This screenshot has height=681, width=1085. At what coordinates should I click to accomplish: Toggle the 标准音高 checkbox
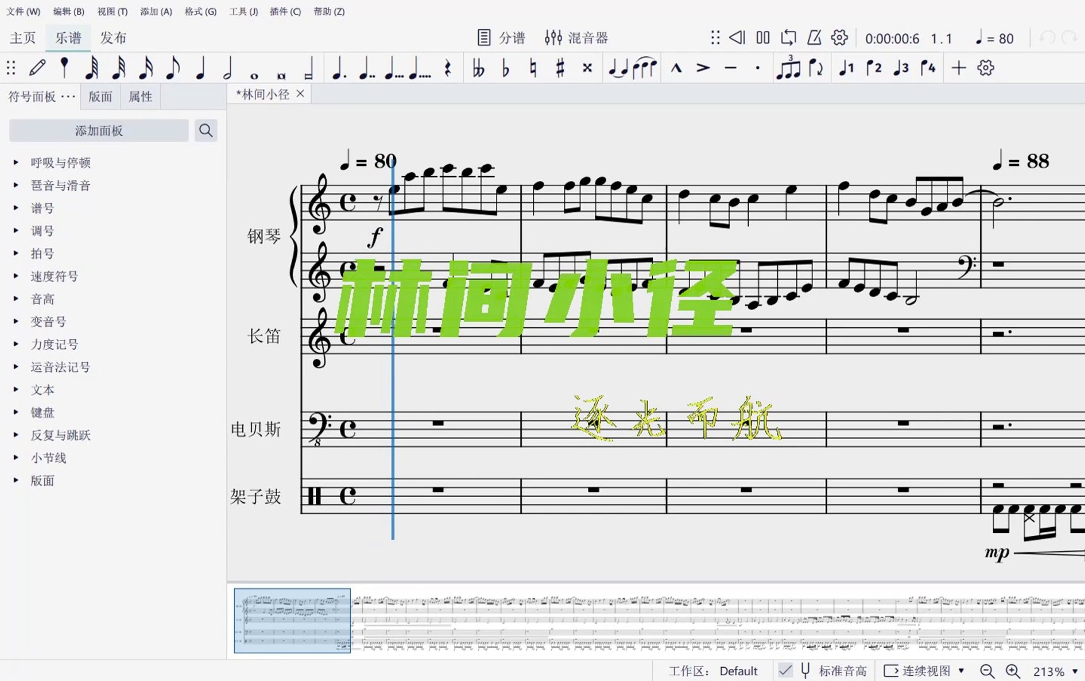point(787,670)
